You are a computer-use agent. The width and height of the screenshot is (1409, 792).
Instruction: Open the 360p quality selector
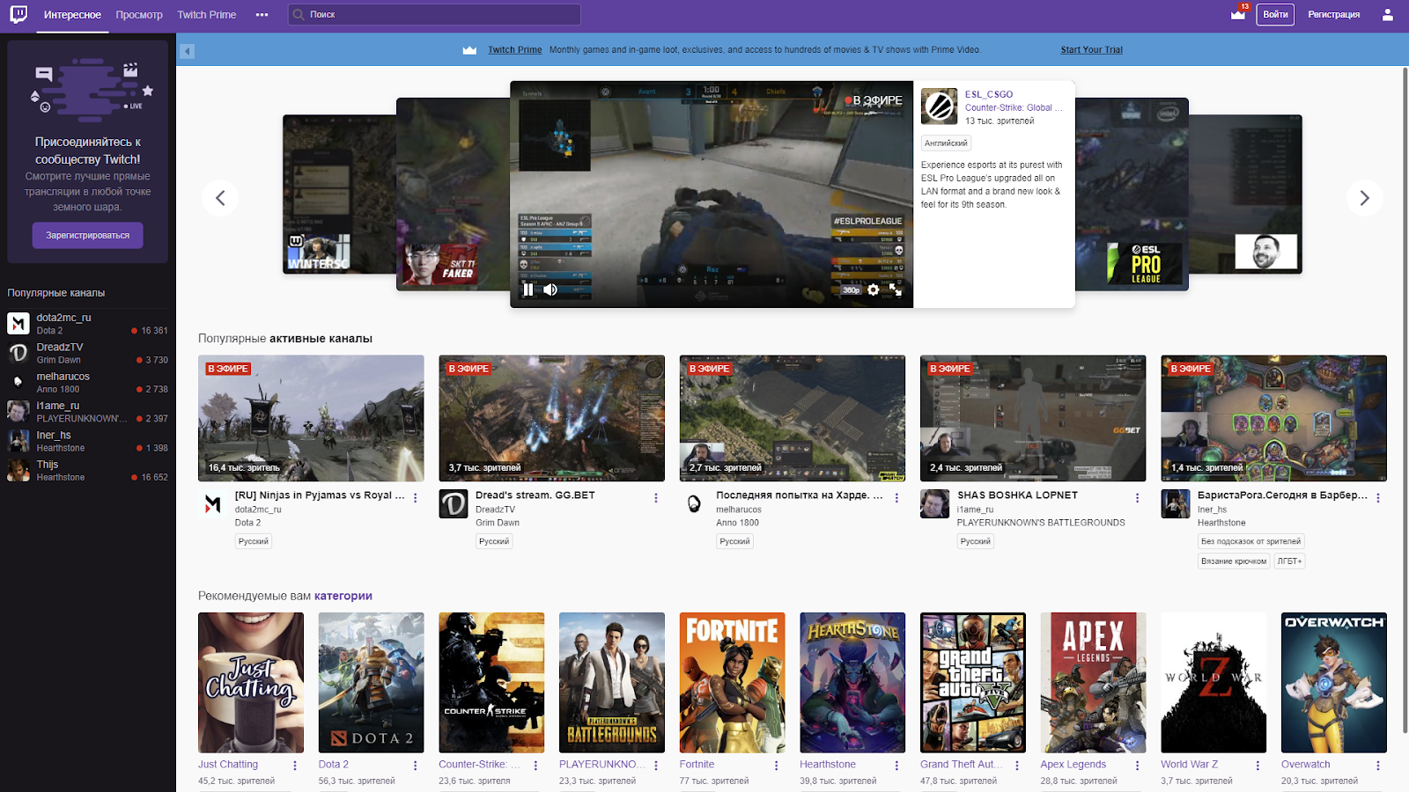click(x=851, y=290)
